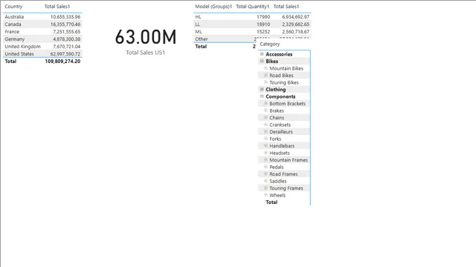Select the Other model group row
This screenshot has height=267, width=476.
click(x=225, y=39)
